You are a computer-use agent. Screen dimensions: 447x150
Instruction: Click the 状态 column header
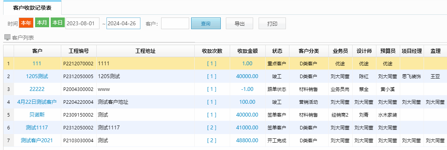(x=277, y=51)
